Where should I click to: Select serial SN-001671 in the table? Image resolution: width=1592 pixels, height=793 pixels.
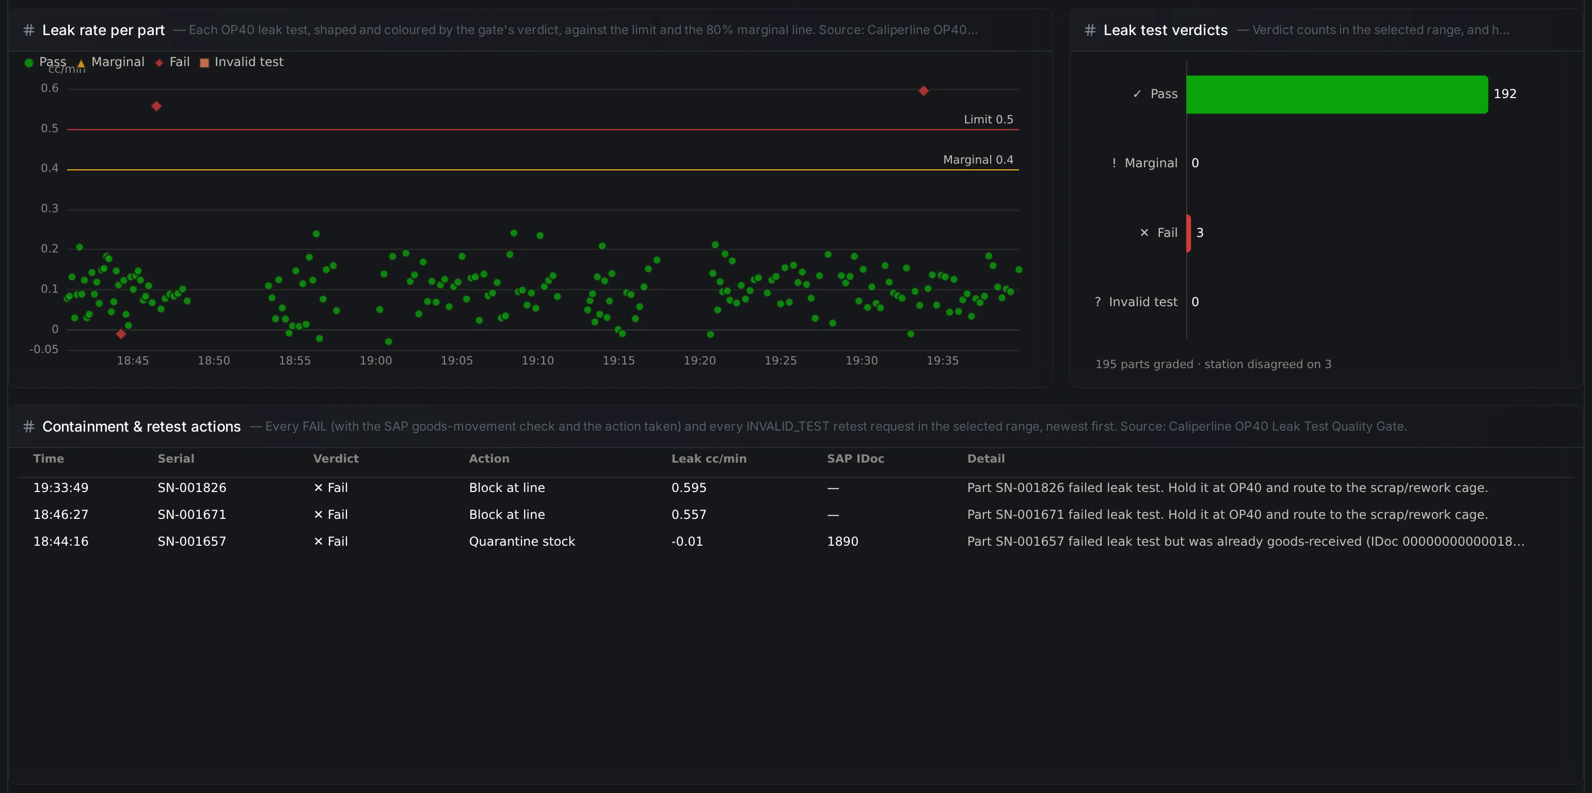192,514
